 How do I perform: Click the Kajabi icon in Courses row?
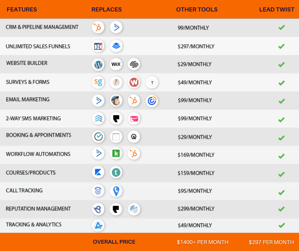click(x=98, y=173)
